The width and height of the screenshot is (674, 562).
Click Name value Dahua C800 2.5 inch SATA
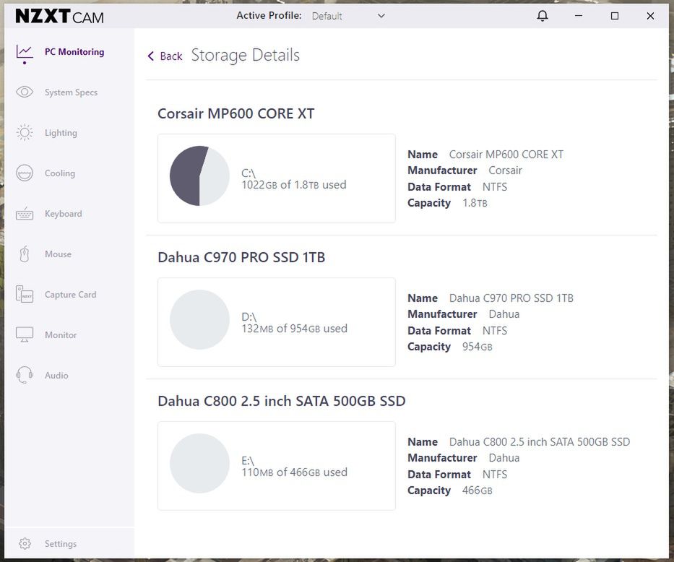(x=540, y=441)
